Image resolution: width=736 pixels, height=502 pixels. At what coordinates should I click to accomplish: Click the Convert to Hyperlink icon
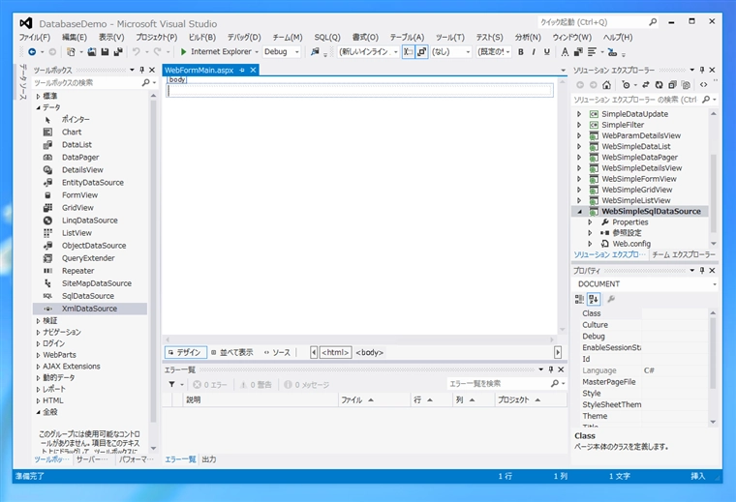coord(612,52)
